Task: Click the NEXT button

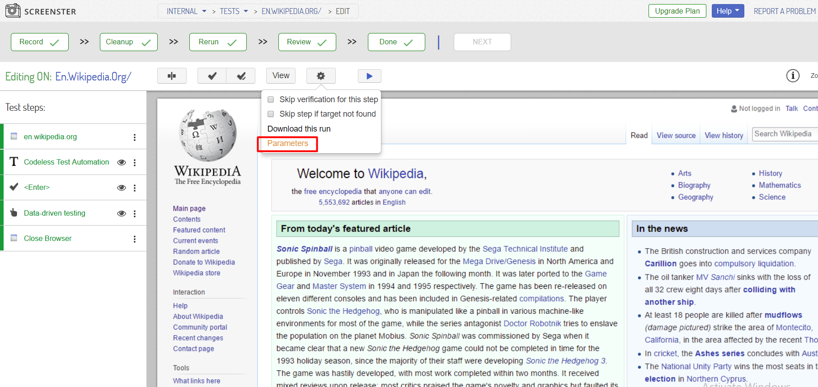Action: pos(482,42)
